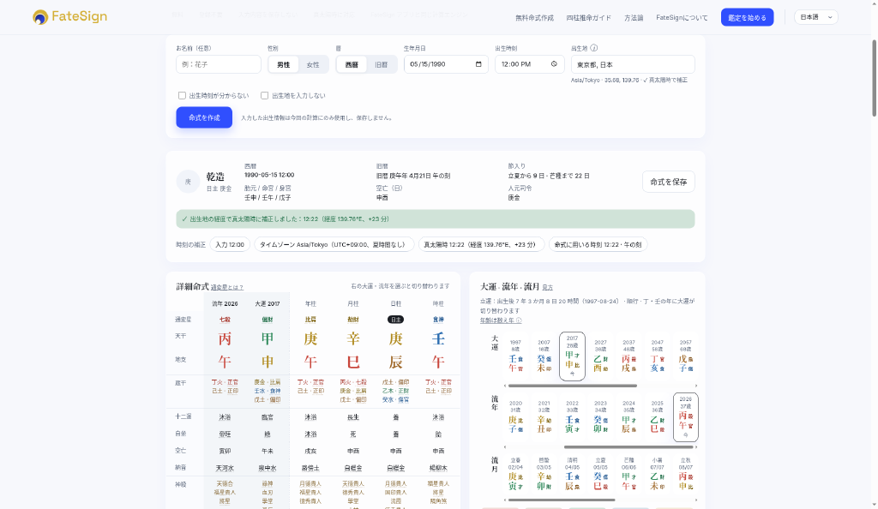Click the right scroll arrow of the 流月 row
The height and width of the screenshot is (509, 878).
pos(696,500)
